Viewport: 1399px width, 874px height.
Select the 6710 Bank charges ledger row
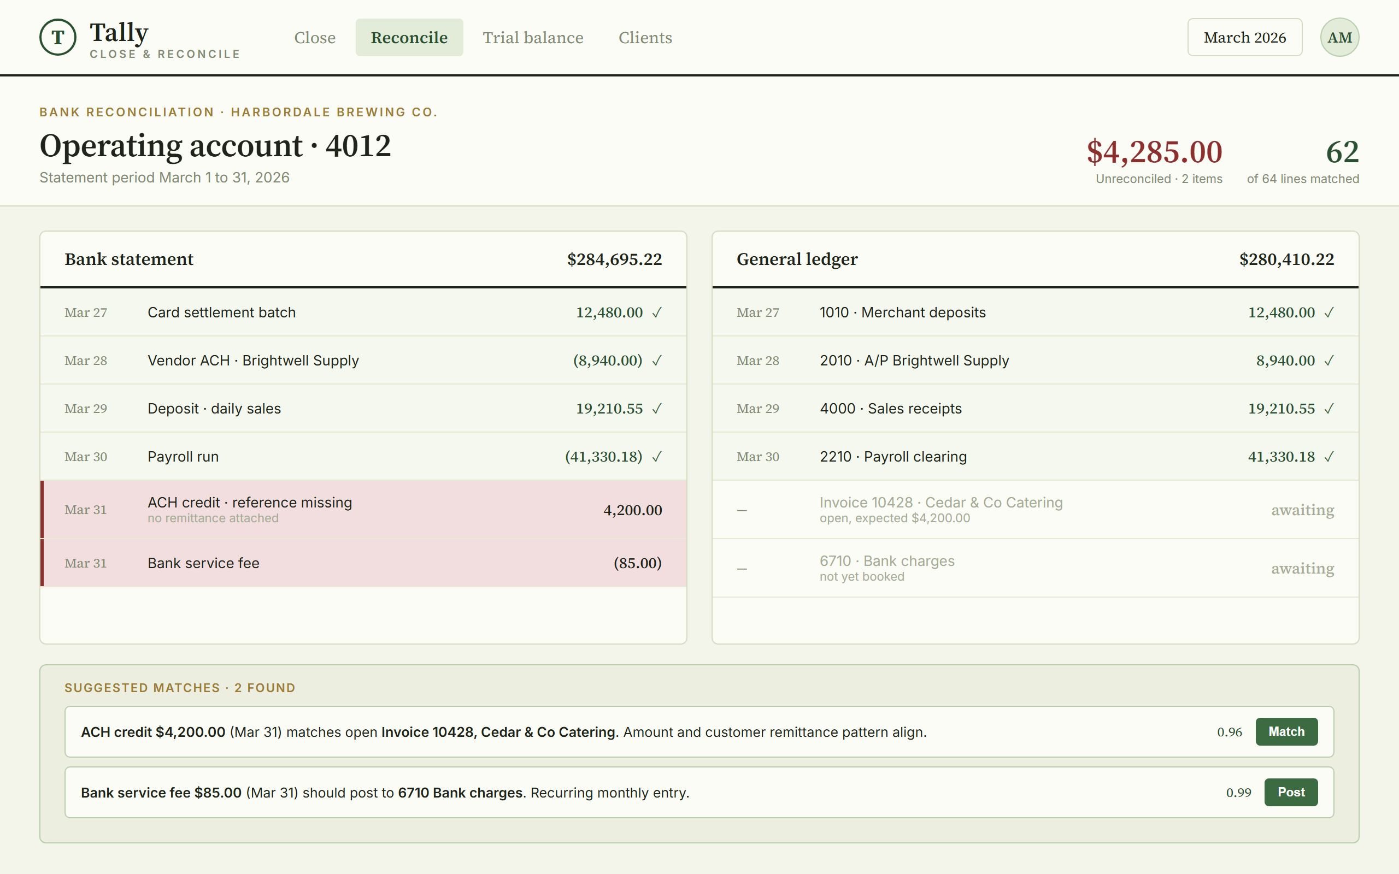click(x=1036, y=568)
